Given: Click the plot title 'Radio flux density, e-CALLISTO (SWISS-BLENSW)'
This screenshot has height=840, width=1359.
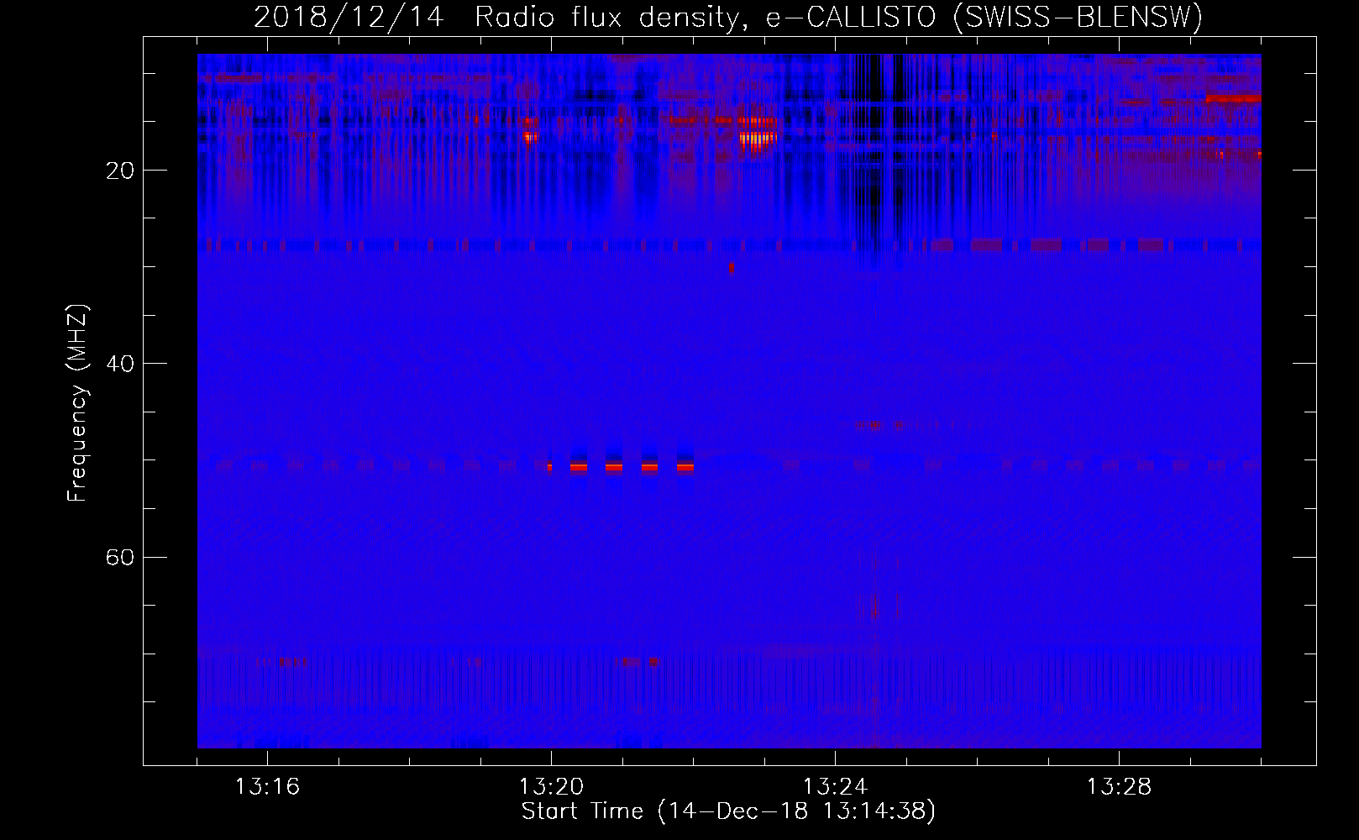Looking at the screenshot, I should [x=838, y=17].
